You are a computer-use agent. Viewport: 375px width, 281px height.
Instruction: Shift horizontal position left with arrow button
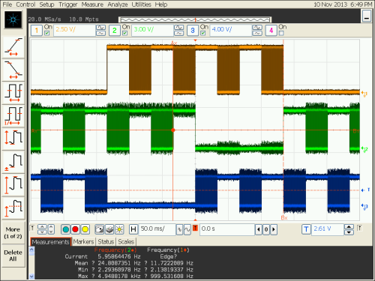[x=259, y=229]
